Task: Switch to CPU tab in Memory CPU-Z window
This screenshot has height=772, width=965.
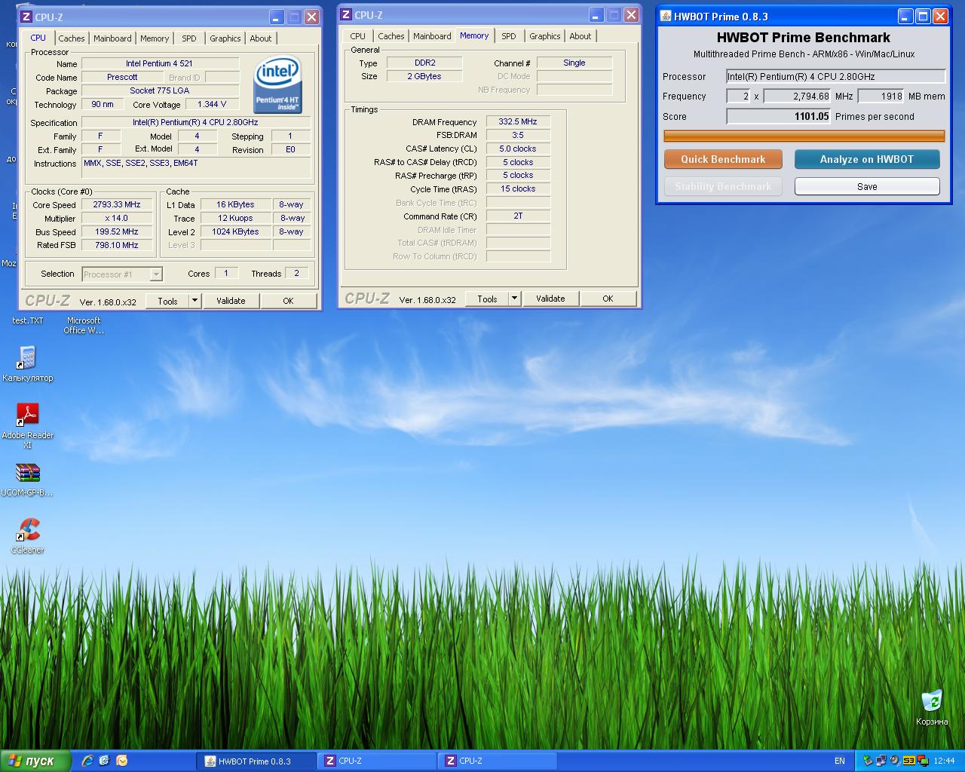Action: tap(358, 36)
